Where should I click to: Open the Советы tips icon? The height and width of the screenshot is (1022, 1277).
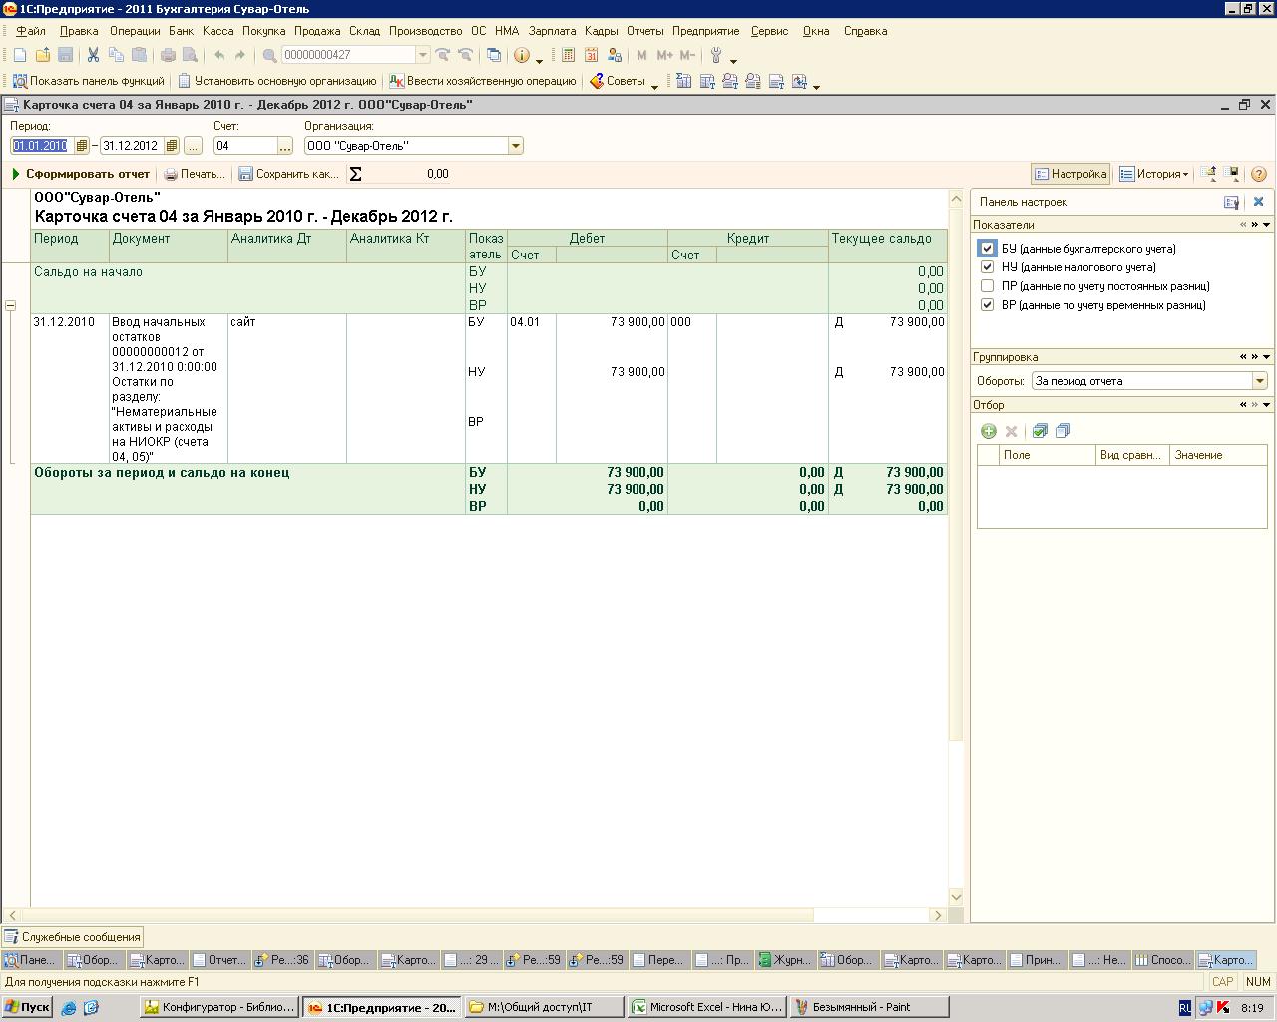(596, 81)
